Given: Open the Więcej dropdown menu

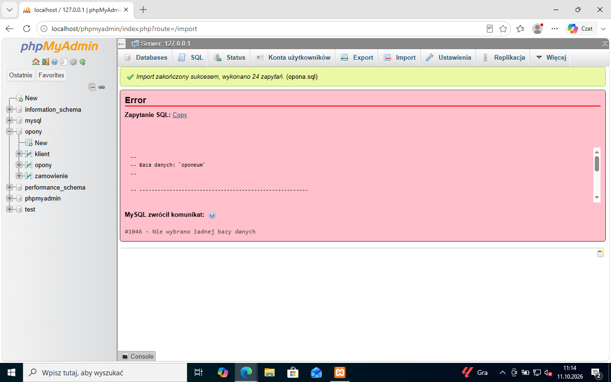Looking at the screenshot, I should pyautogui.click(x=550, y=57).
